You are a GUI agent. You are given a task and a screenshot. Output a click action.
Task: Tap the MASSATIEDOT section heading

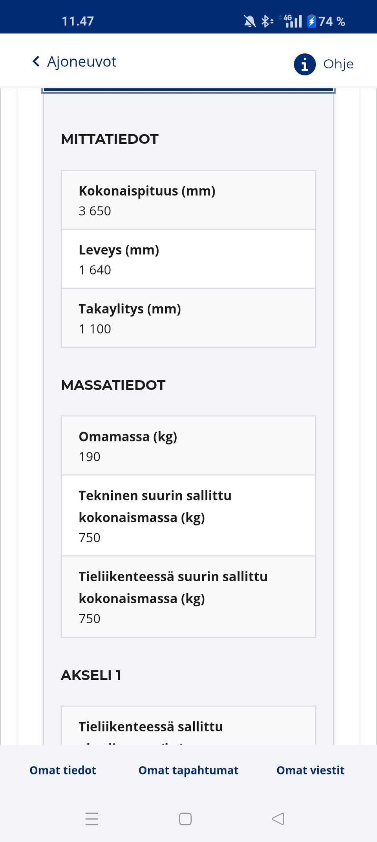pyautogui.click(x=113, y=385)
